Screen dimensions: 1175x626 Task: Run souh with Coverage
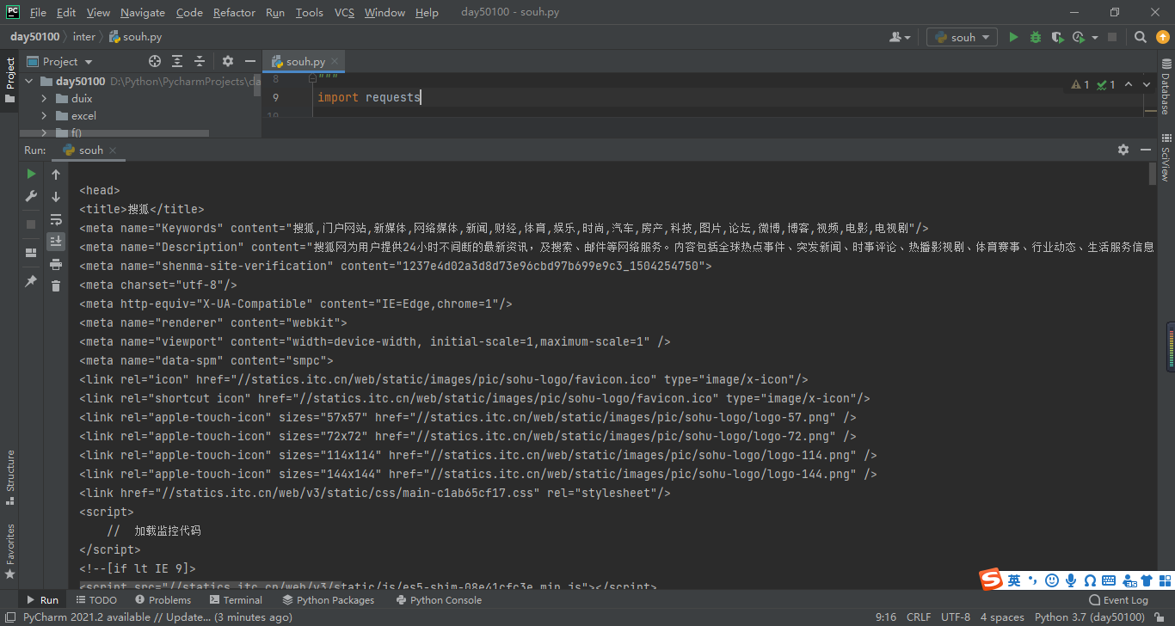(1057, 37)
